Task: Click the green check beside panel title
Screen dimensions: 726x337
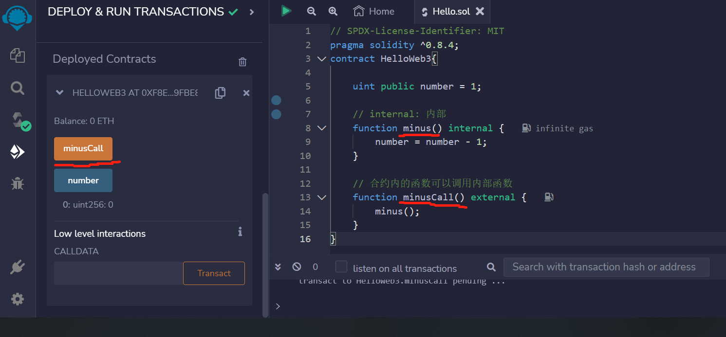Action: click(x=234, y=12)
